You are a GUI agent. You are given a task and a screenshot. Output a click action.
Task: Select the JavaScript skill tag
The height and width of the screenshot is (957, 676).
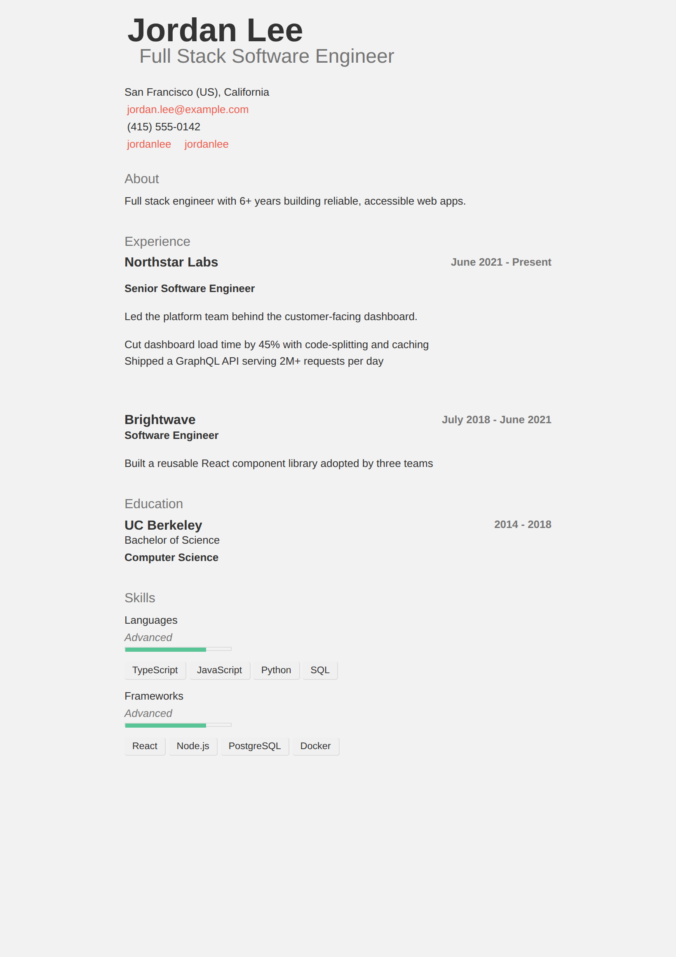point(220,670)
